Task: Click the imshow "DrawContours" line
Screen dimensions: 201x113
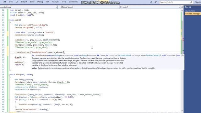Action: pyautogui.click(x=32, y=110)
